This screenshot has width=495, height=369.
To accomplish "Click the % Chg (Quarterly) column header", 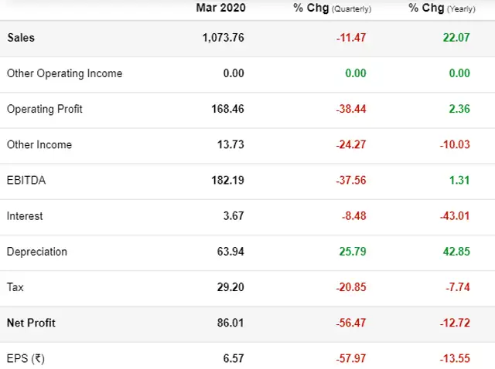I will [x=332, y=8].
